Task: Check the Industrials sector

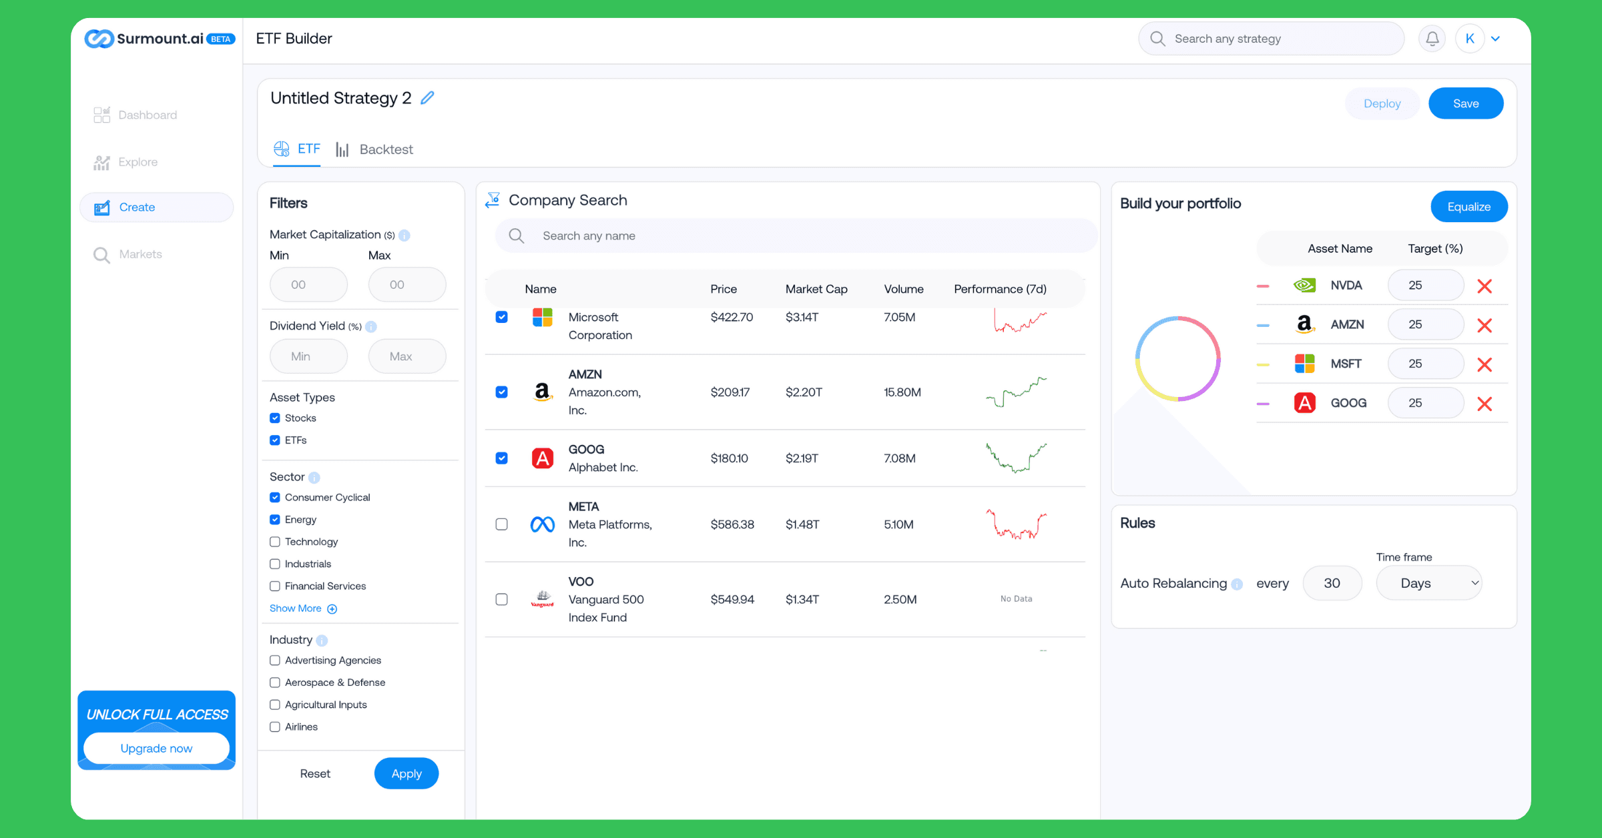Action: 275,564
